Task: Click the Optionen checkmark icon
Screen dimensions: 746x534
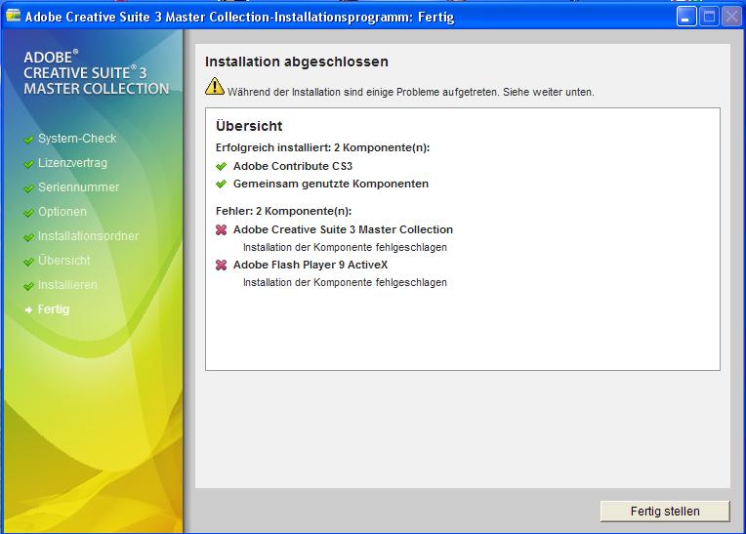Action: (28, 213)
